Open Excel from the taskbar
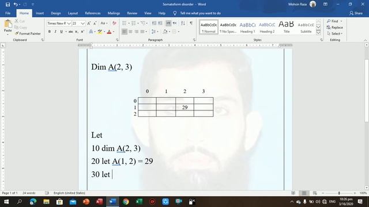Image resolution: width=369 pixels, height=207 pixels. click(x=139, y=202)
